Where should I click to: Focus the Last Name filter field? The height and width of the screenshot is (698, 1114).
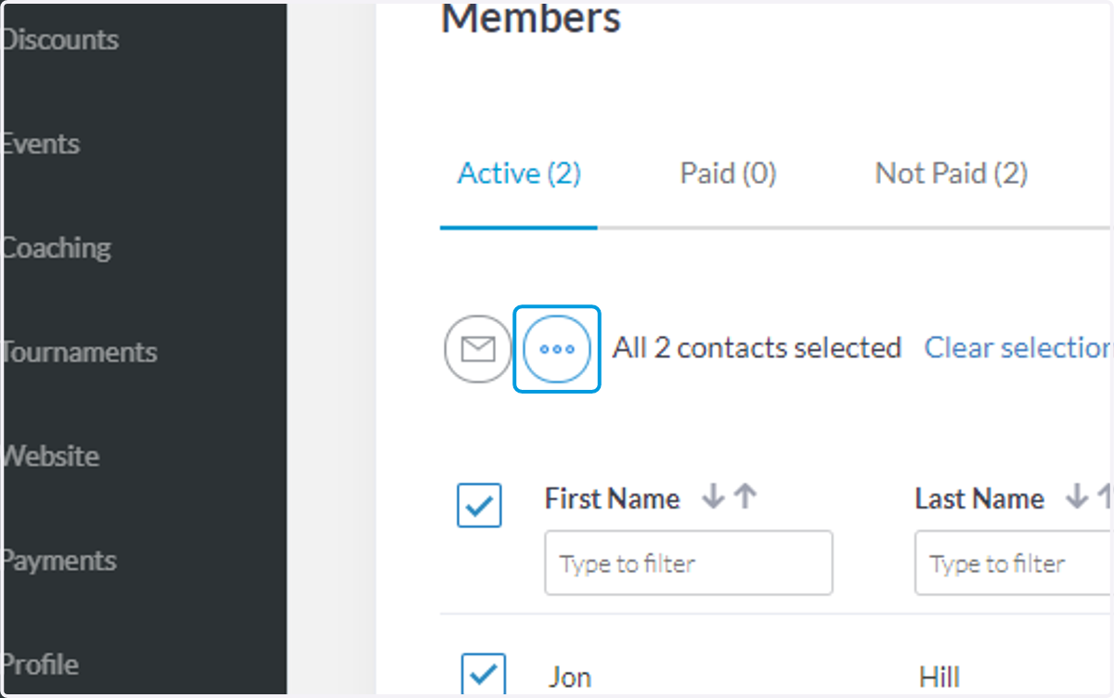click(1014, 562)
